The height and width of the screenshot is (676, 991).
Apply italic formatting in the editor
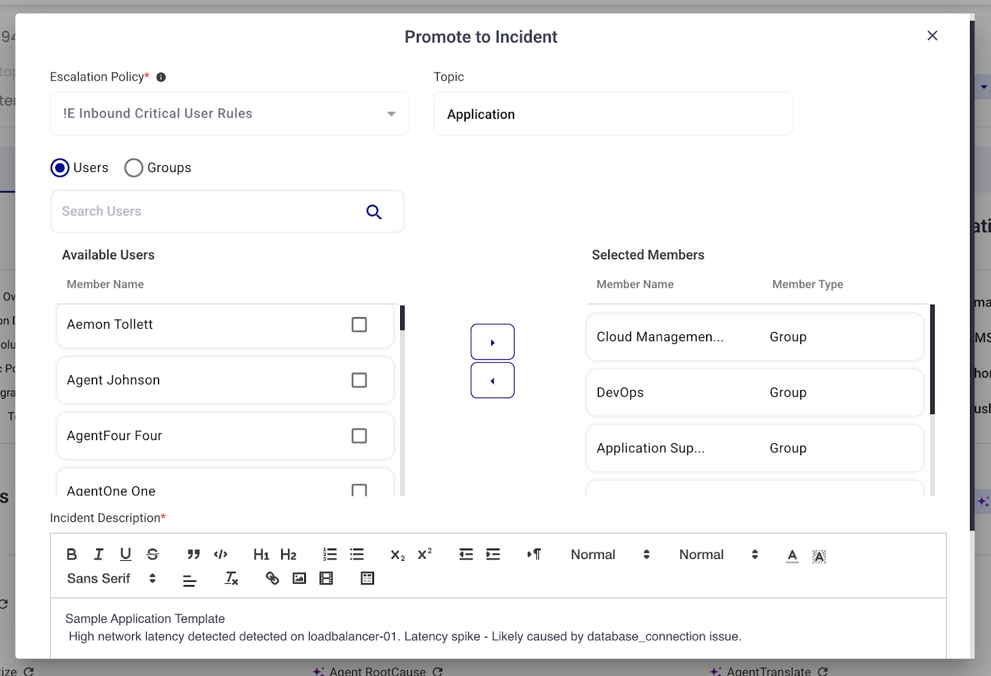(98, 555)
